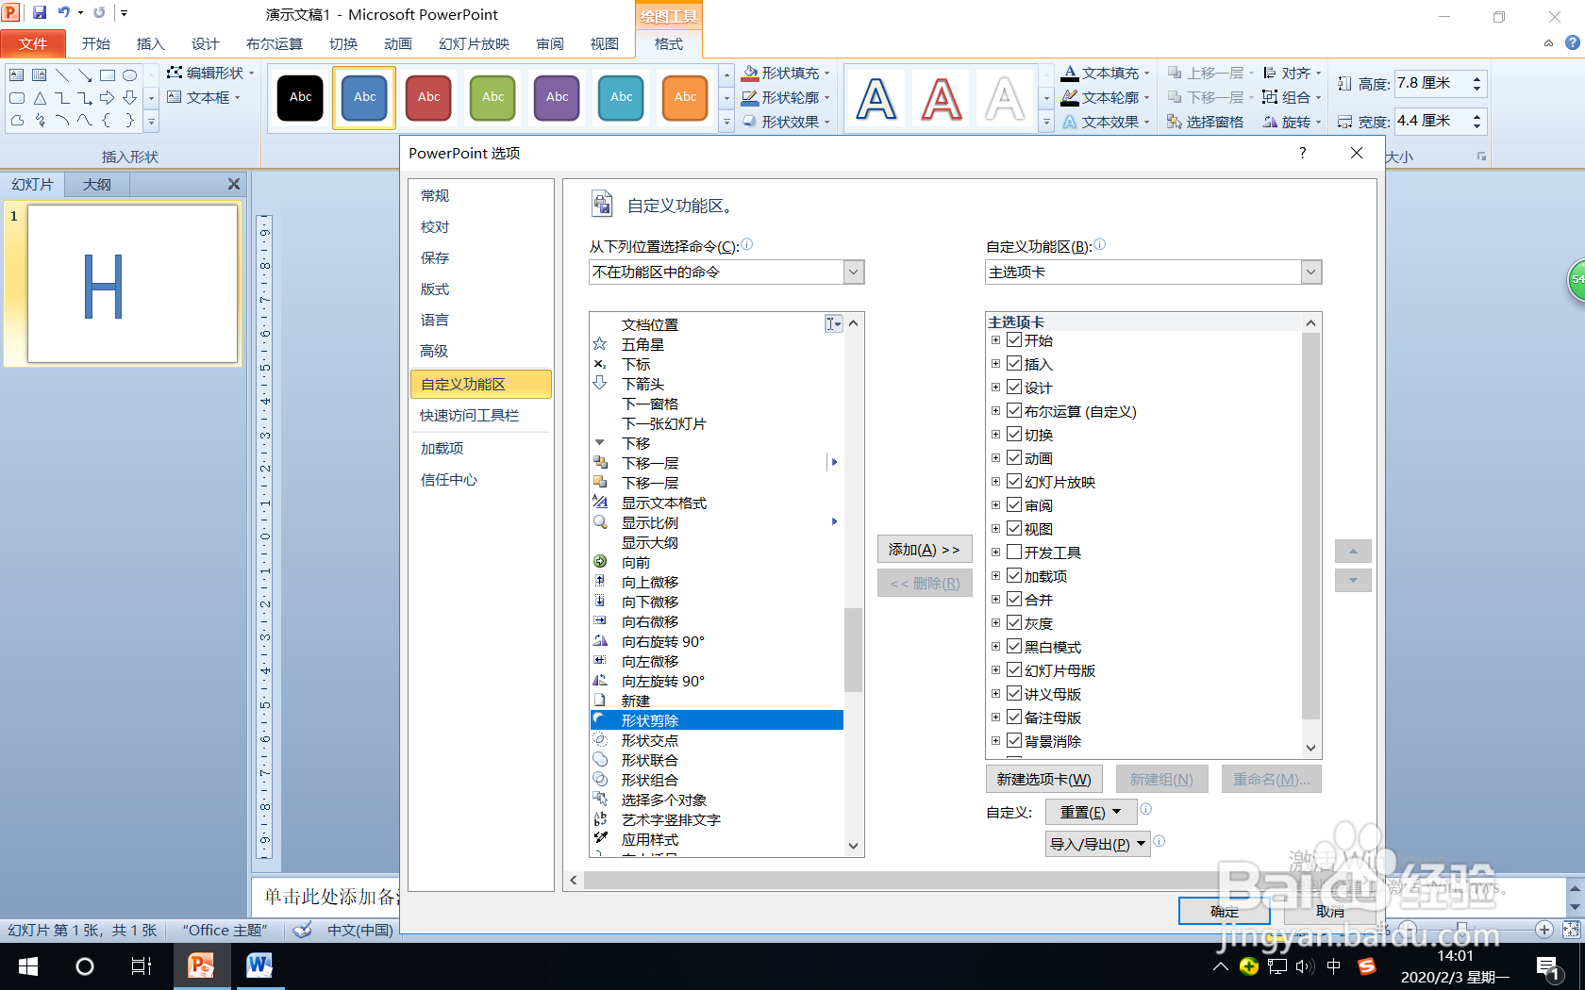This screenshot has width=1585, height=990.
Task: Select 信任中心 in the options sidebar
Action: (448, 480)
